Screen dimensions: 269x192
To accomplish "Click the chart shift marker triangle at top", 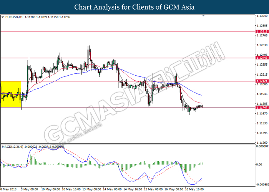I will (x=203, y=15).
